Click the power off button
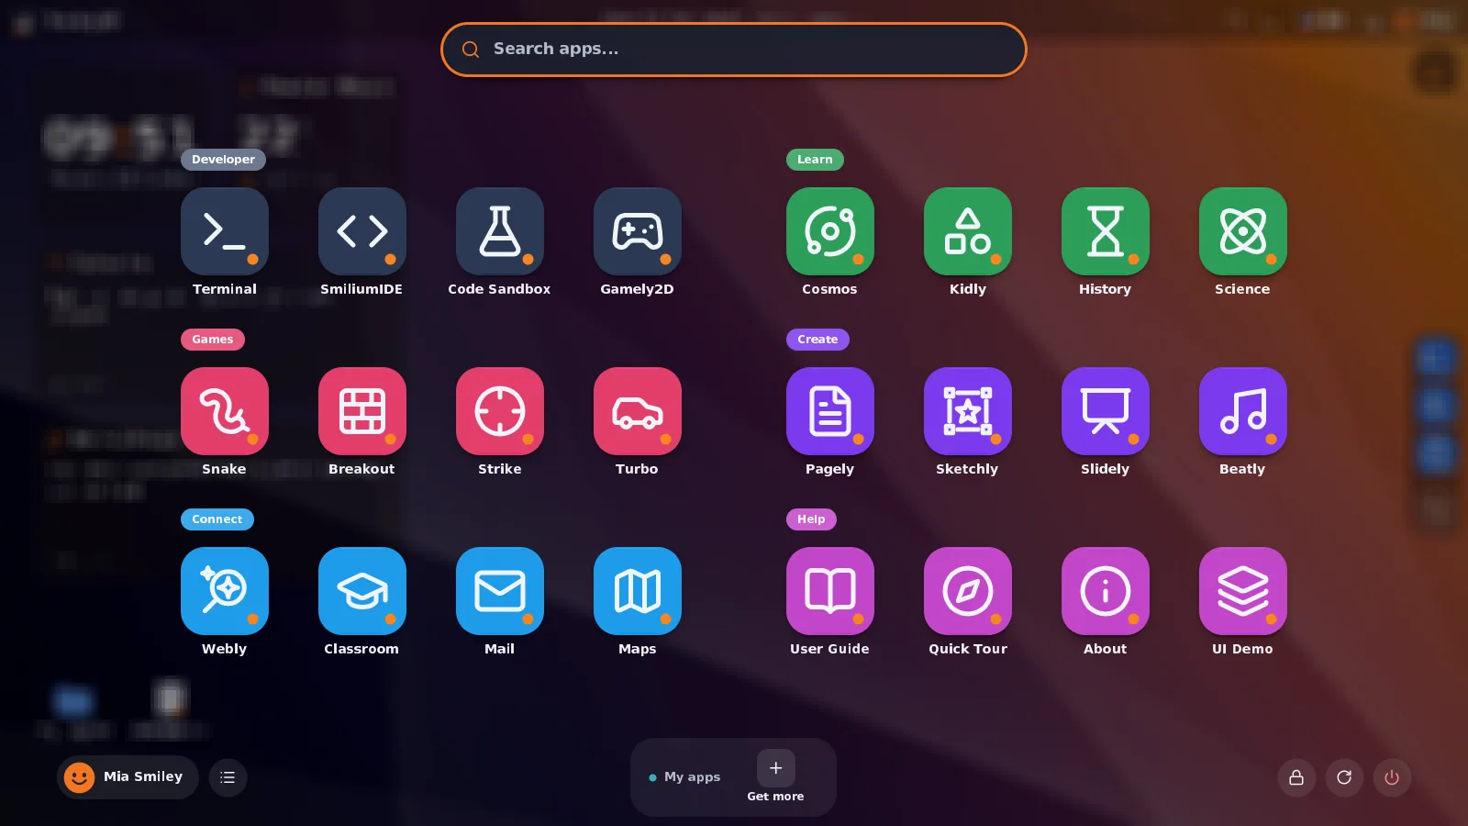 (x=1392, y=778)
